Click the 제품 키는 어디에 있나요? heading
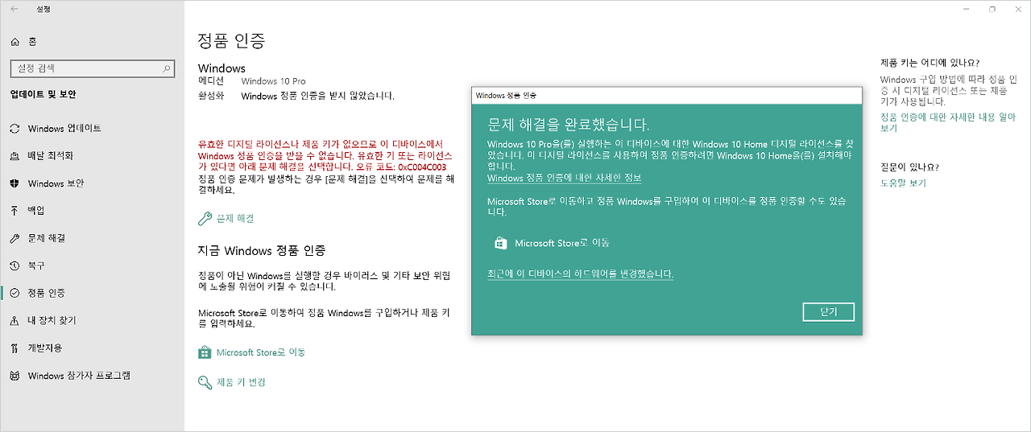The image size is (1031, 432). click(x=930, y=63)
